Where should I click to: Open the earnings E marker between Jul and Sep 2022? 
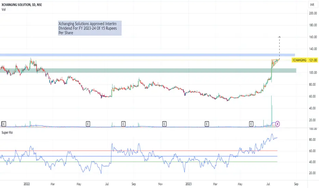123,124
